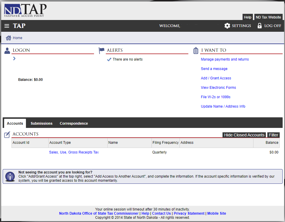Screen dimensions: 285x222
Task: Open View Electronic Forms link
Action: pyautogui.click(x=218, y=88)
